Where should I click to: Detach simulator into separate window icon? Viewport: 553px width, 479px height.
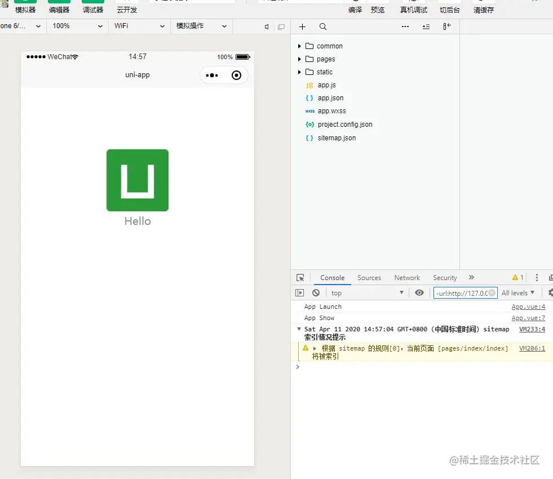pos(281,27)
